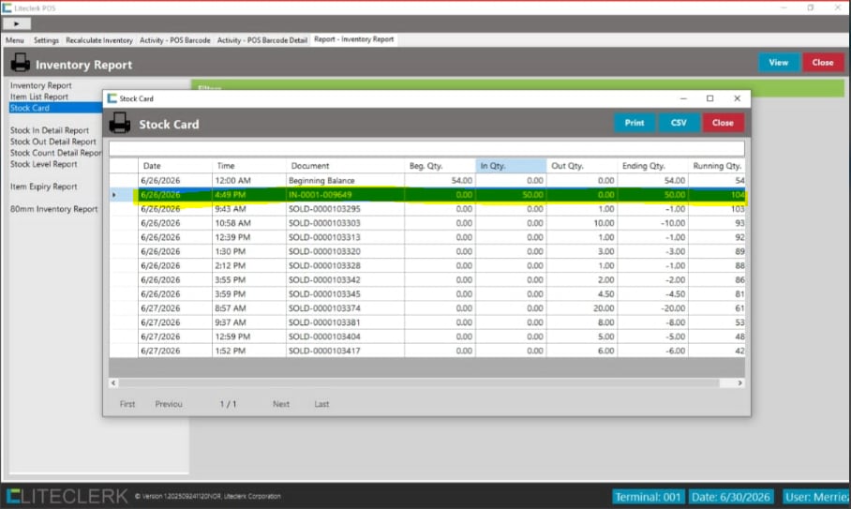
Task: Sort by Out Qty. column header
Action: click(582, 166)
